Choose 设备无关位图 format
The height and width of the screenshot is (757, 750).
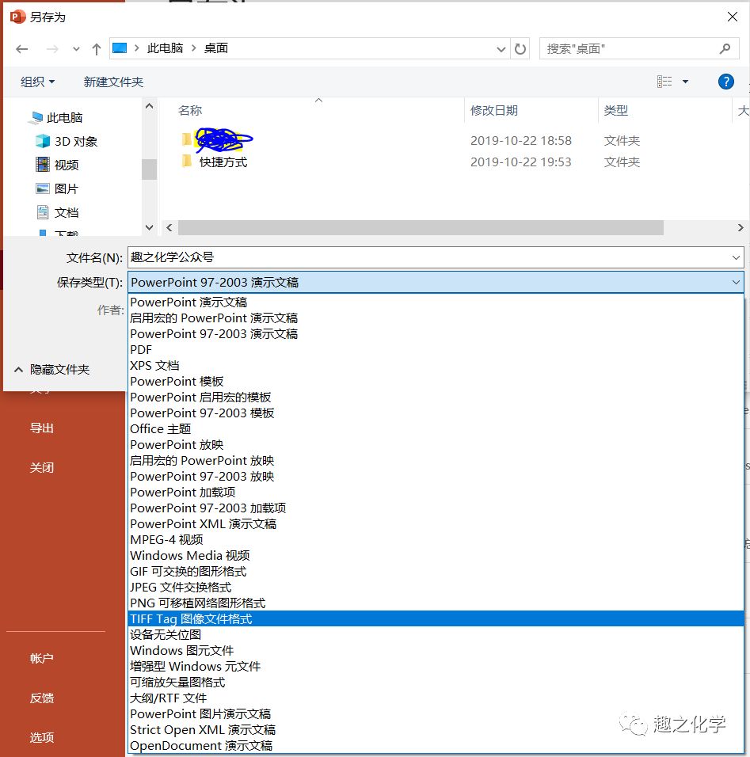[x=436, y=635]
